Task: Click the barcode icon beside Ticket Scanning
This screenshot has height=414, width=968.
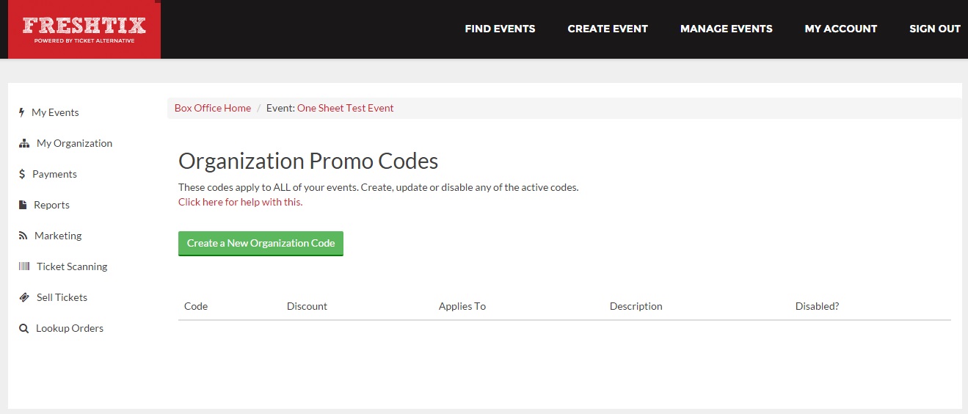Action: (x=24, y=266)
